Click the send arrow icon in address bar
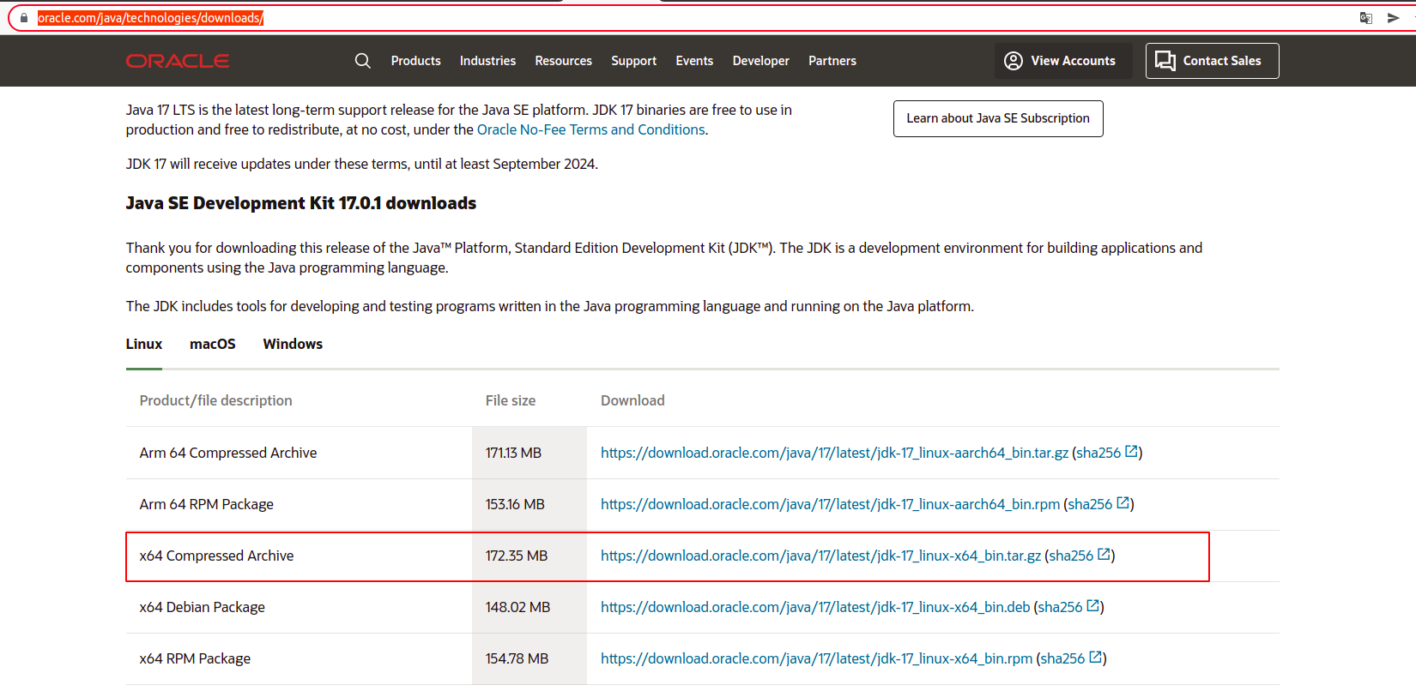 pyautogui.click(x=1393, y=18)
